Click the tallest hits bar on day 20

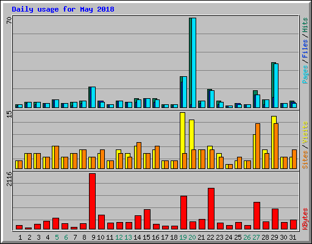click(190, 63)
